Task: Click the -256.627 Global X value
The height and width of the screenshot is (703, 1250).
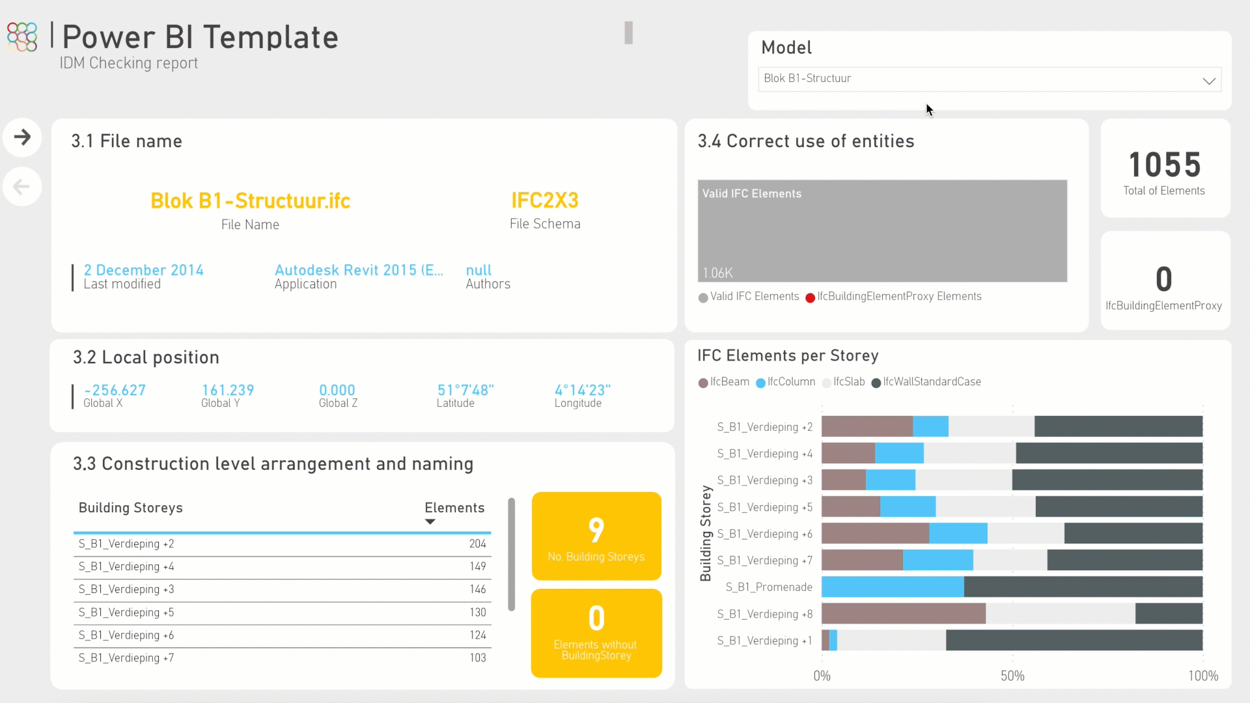Action: point(115,390)
